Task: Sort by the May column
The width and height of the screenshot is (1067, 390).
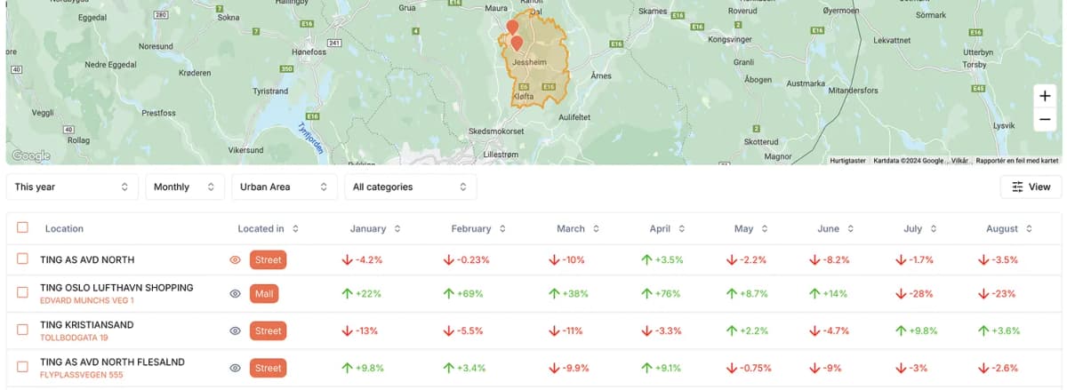Action: point(751,228)
